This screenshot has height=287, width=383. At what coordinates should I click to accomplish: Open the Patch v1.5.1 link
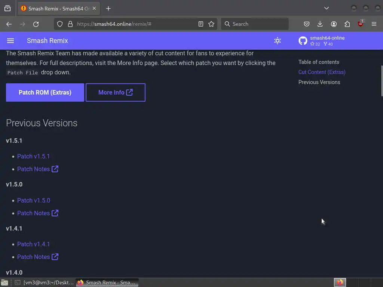coord(33,157)
